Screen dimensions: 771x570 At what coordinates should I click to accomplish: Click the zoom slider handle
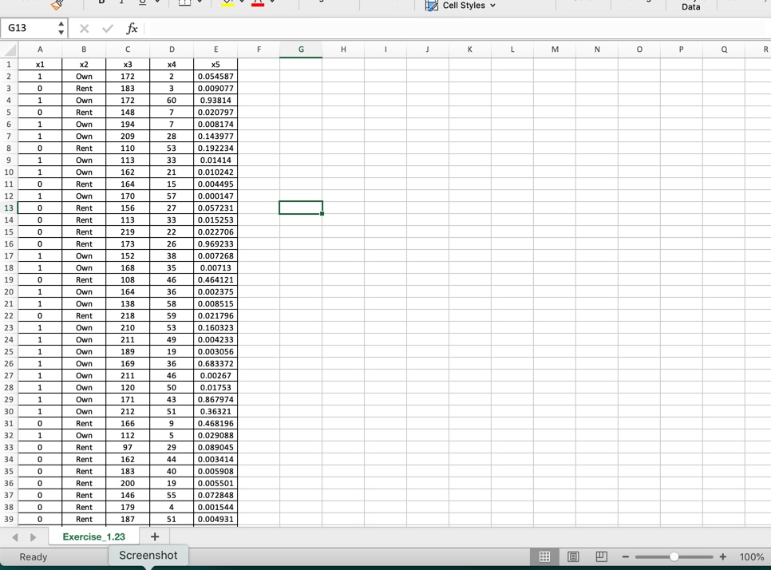click(674, 556)
